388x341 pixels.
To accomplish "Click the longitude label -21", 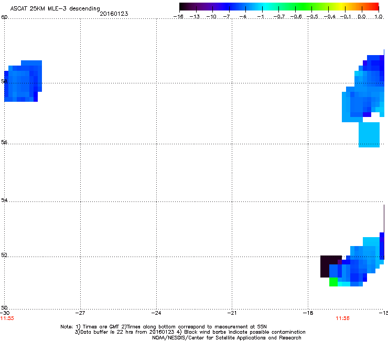I will [x=232, y=313].
